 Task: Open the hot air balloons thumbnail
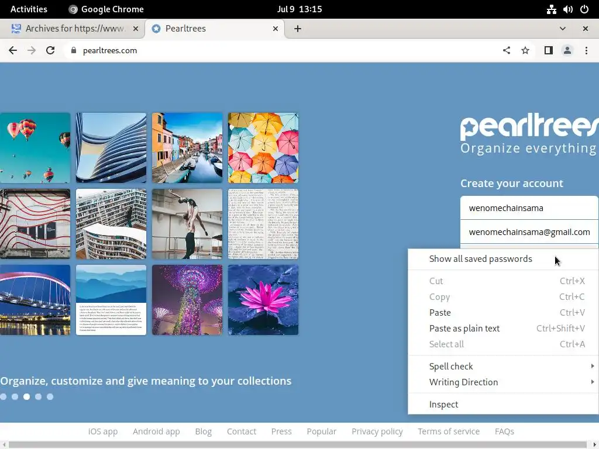pyautogui.click(x=35, y=148)
